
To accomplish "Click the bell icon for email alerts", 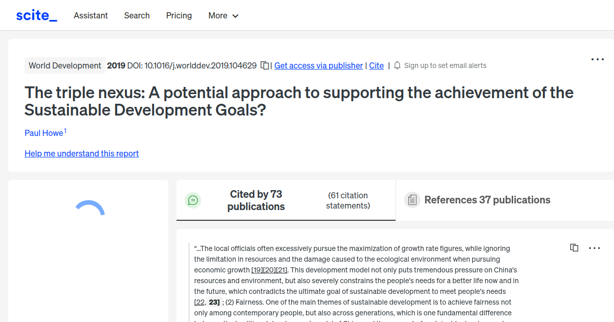I will [x=397, y=65].
